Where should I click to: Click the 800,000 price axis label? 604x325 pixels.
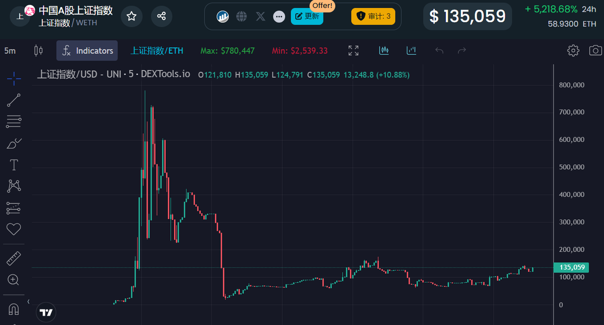571,85
